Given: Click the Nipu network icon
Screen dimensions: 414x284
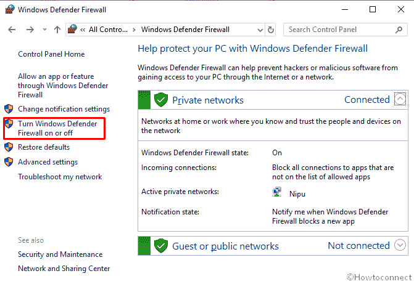Looking at the screenshot, I should [276, 192].
